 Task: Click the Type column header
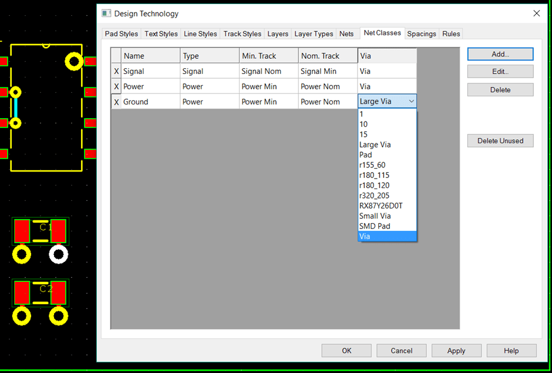(210, 56)
